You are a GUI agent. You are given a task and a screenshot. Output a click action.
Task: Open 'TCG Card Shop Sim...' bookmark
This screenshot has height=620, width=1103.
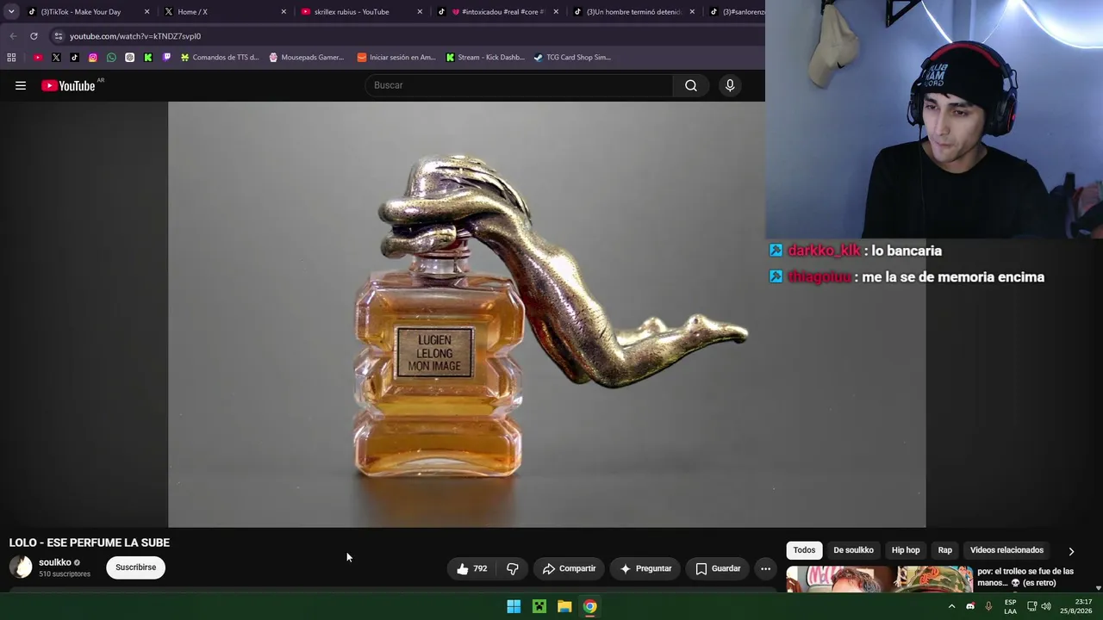point(572,58)
